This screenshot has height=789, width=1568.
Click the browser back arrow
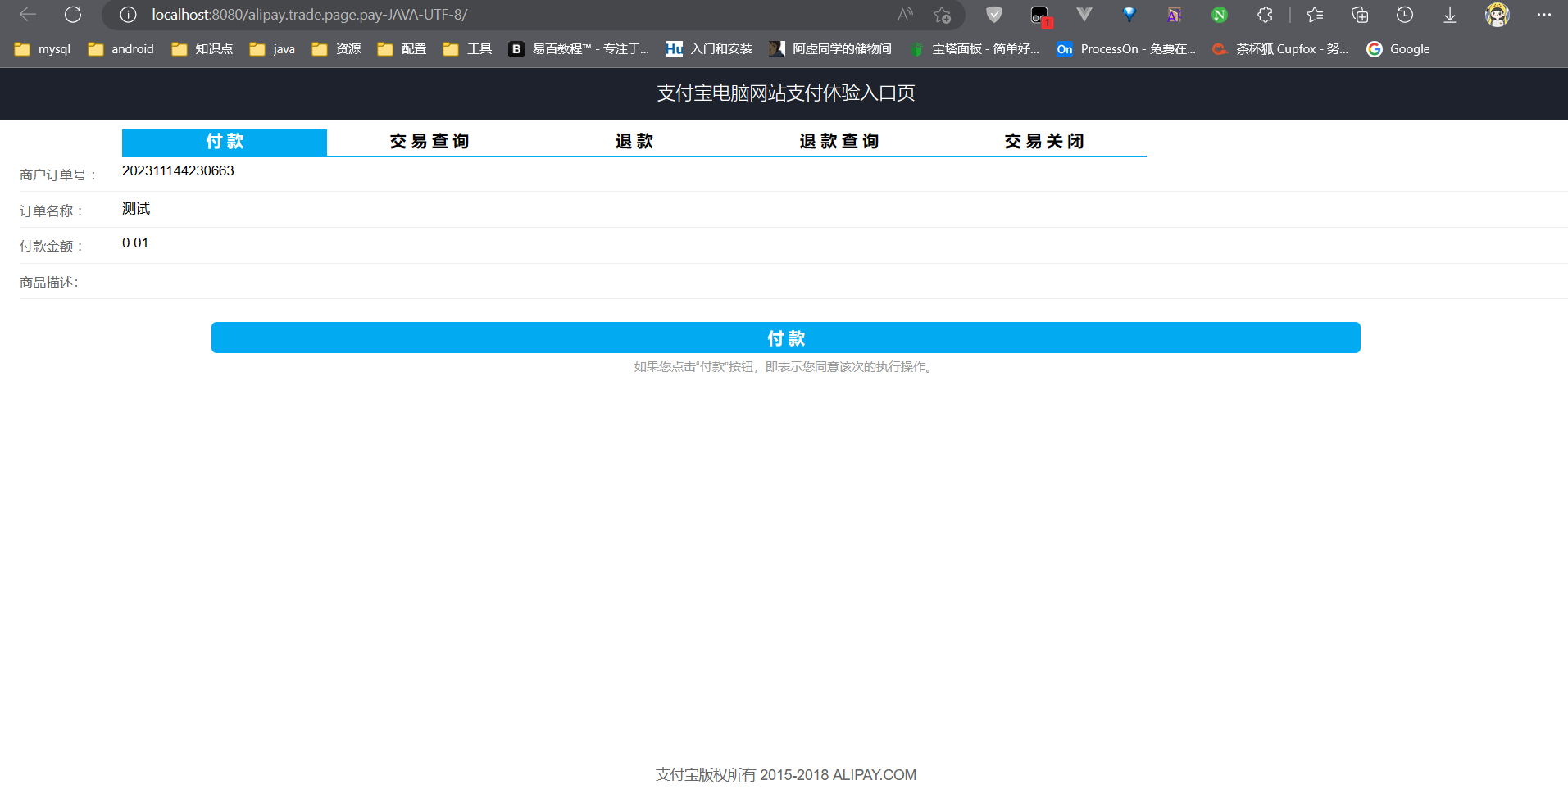click(x=28, y=15)
